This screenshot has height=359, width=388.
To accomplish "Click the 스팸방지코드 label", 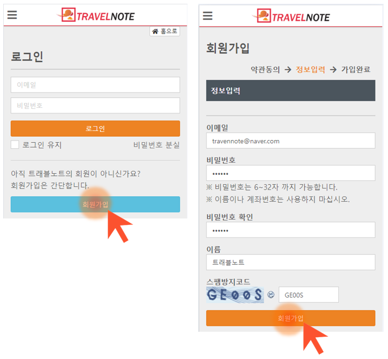I will (228, 282).
